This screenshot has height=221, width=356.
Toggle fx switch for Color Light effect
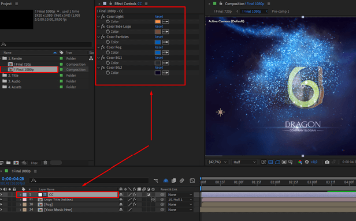(103, 17)
